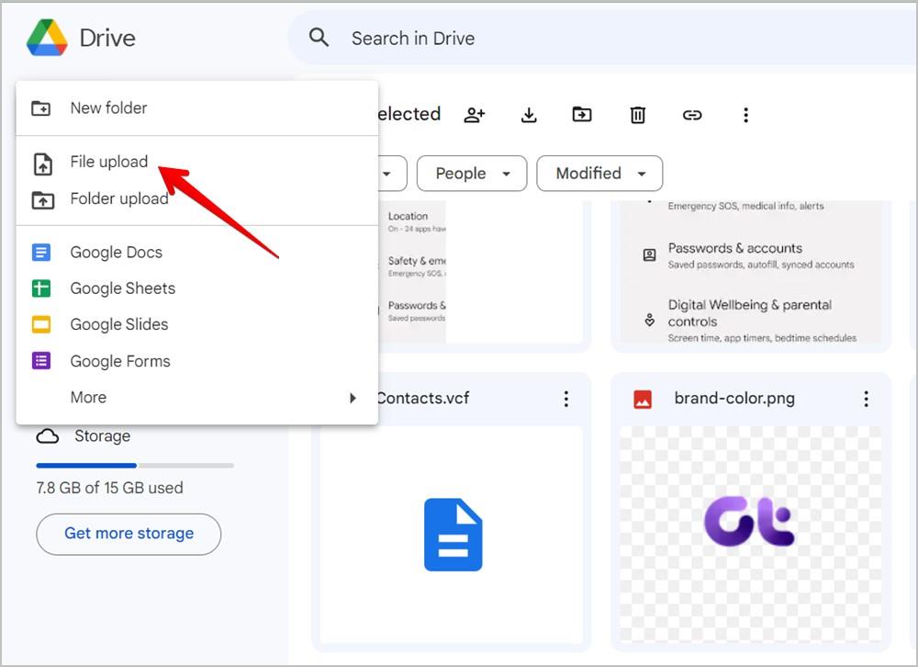Create a new Google Docs document
The image size is (918, 667).
coord(196,252)
